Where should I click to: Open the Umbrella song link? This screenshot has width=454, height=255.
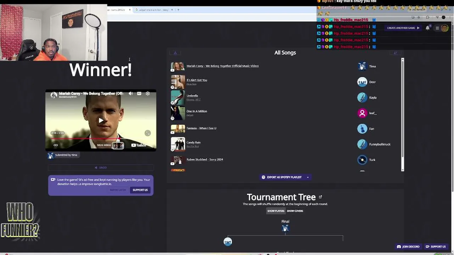pos(192,96)
